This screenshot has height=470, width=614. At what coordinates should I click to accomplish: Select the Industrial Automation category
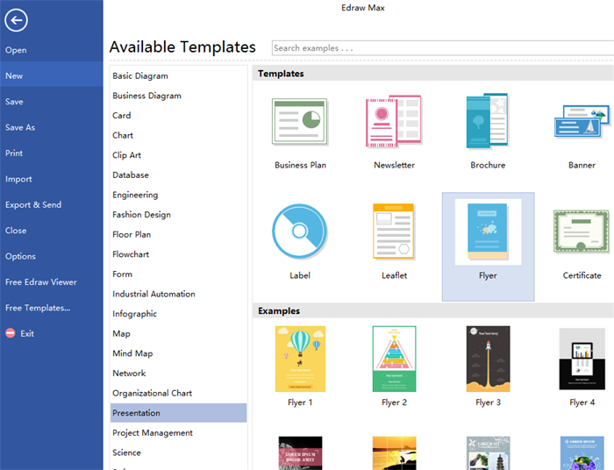click(x=179, y=294)
